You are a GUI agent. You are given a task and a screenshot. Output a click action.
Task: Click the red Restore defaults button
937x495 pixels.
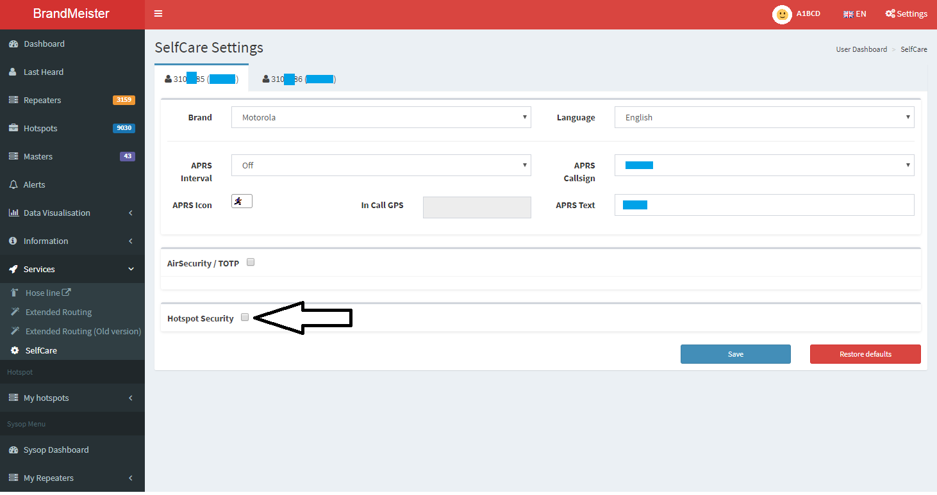(x=865, y=354)
